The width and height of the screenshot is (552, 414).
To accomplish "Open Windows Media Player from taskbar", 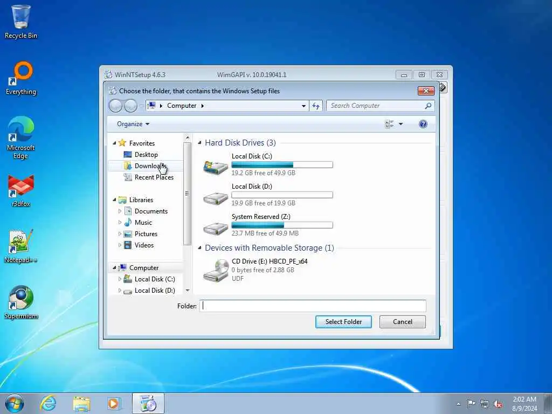I will tap(114, 403).
